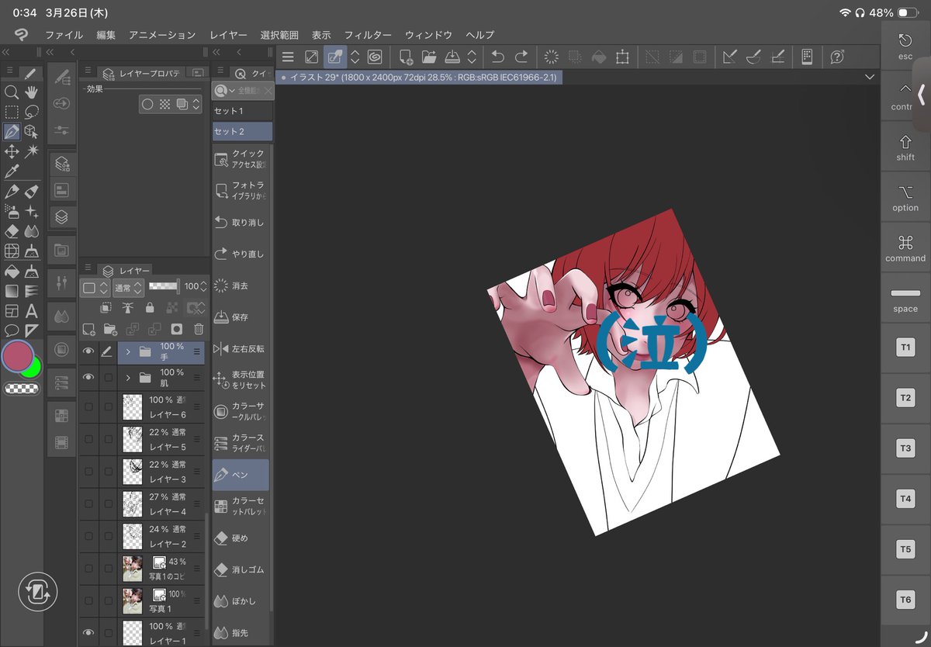931x647 pixels.
Task: Select the Eyedropper tool
Action: [12, 171]
